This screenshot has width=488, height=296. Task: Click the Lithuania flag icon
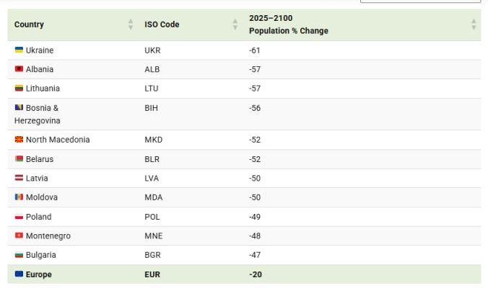tap(19, 88)
